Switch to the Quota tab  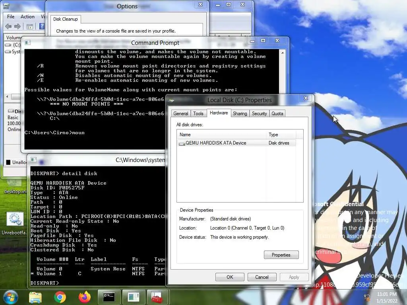[277, 114]
